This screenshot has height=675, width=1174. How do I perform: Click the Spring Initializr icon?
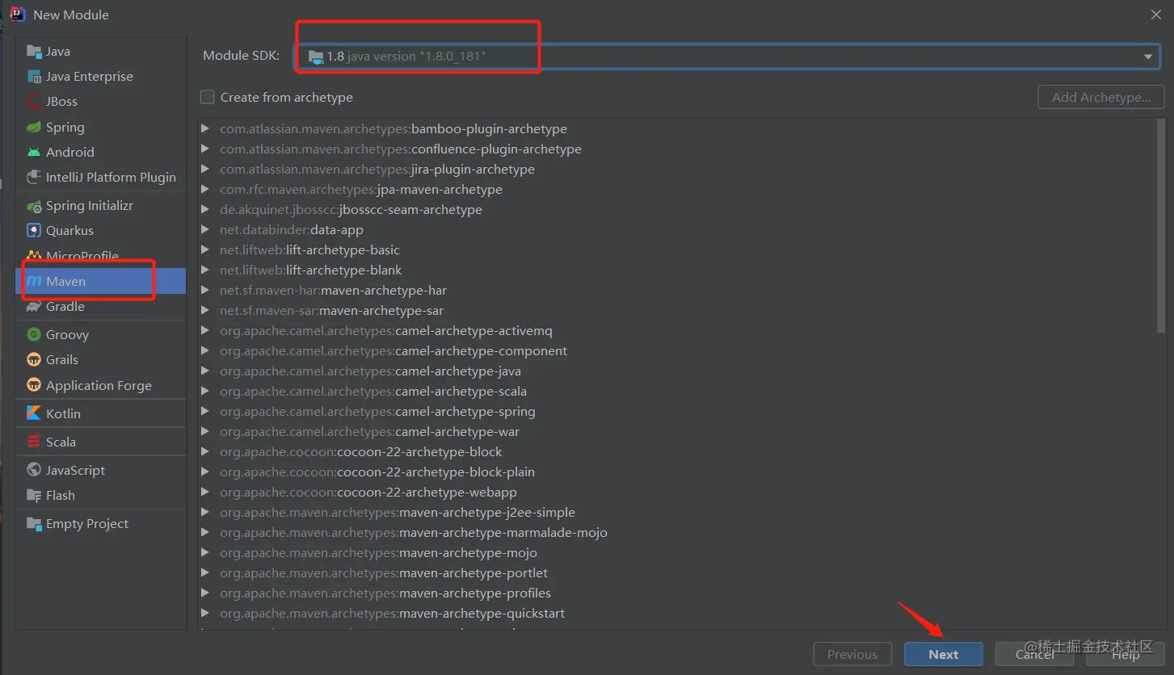(34, 206)
